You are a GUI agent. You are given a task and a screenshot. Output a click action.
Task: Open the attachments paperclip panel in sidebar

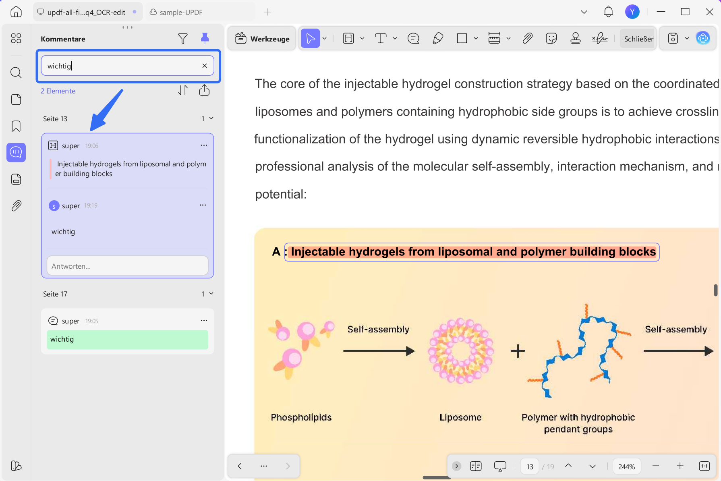coord(16,205)
